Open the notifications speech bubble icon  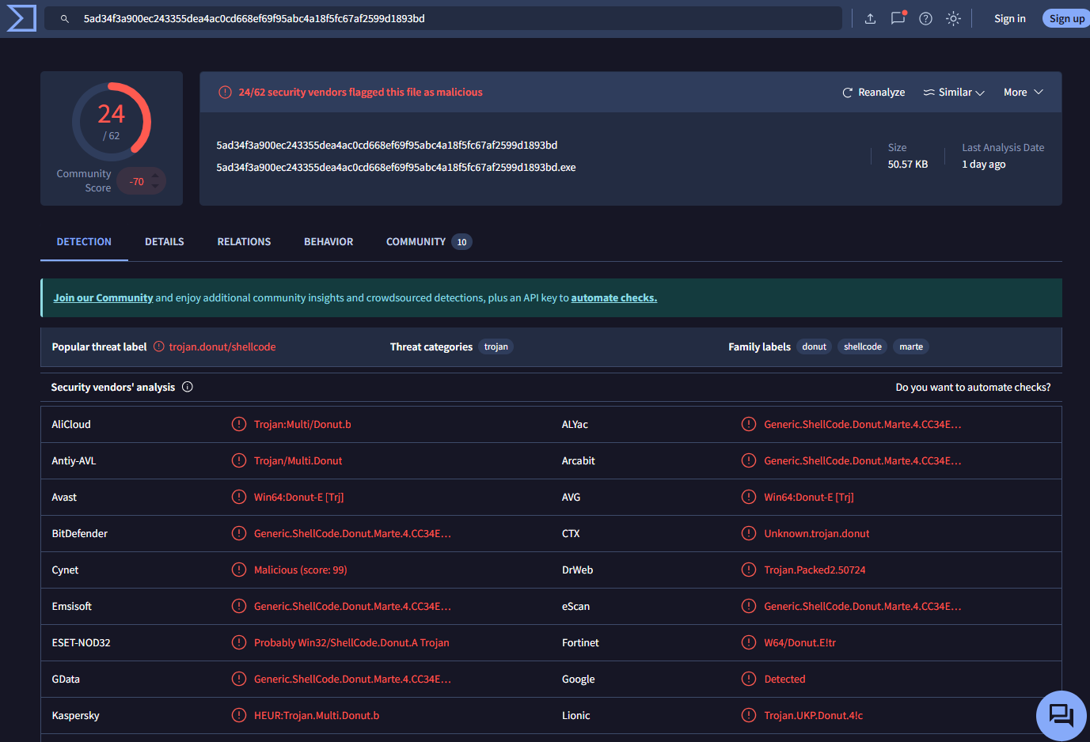pos(898,18)
